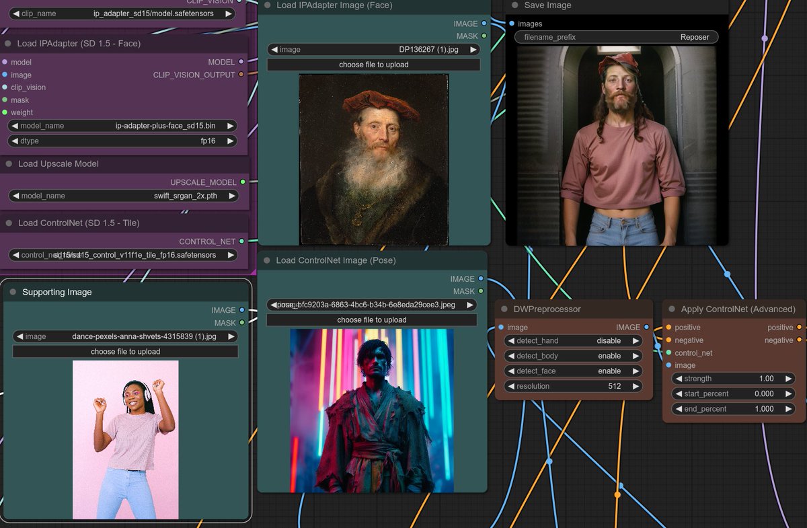Click IMAGE output port of Load IPAdapter Image (Face)

click(x=484, y=24)
